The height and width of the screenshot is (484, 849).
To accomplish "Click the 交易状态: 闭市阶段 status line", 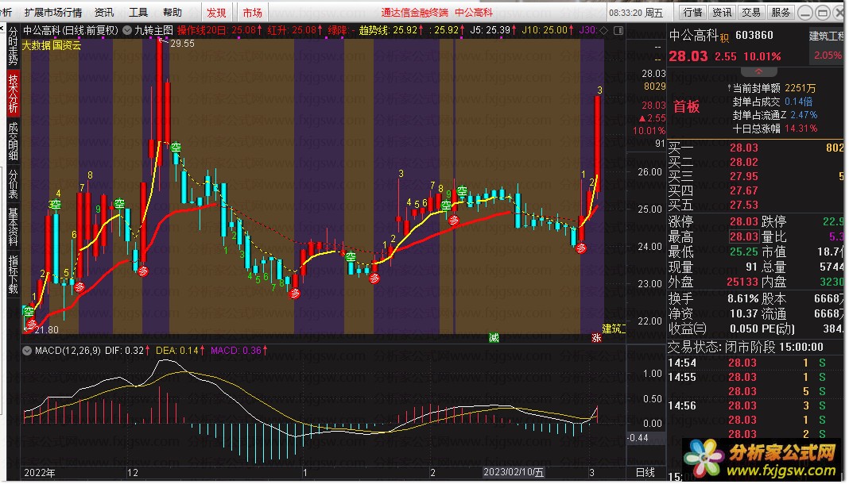I will coord(746,348).
